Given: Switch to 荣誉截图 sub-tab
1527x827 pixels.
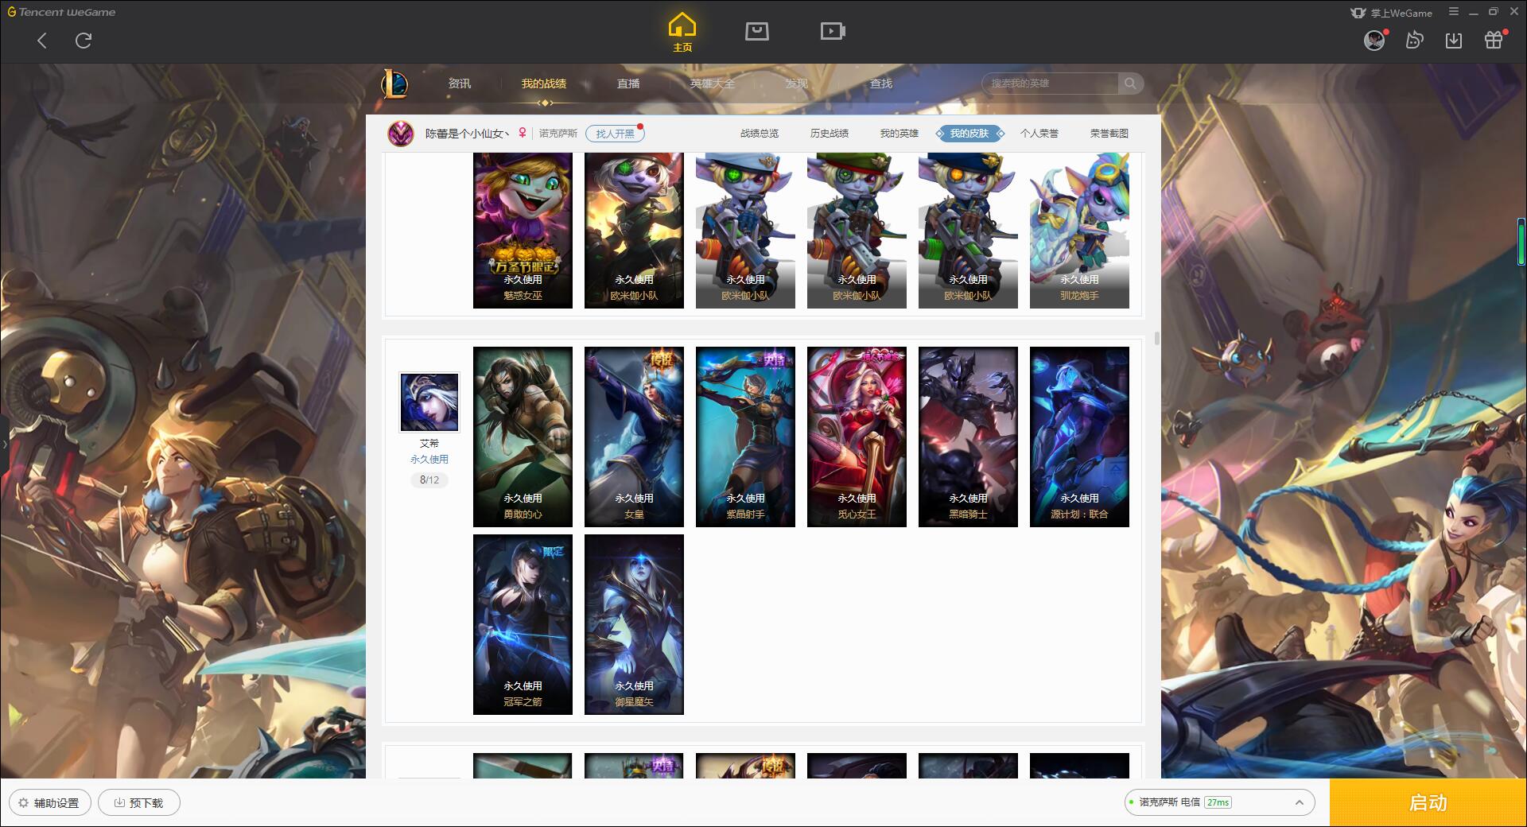Looking at the screenshot, I should click(x=1109, y=134).
